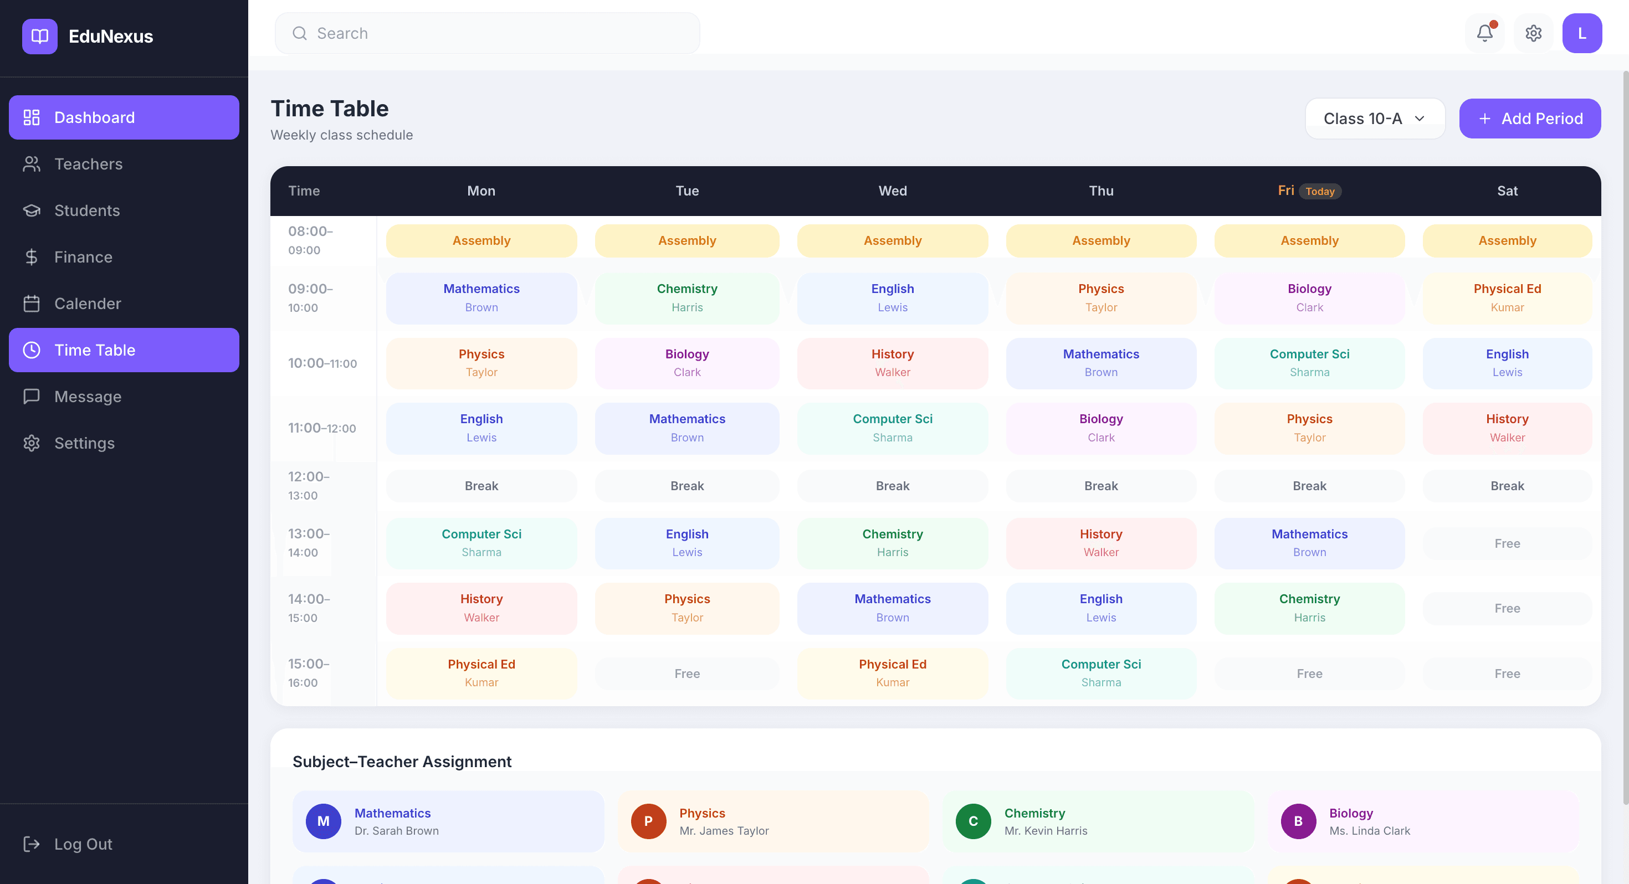
Task: Click the Biology avatar circle B
Action: click(1298, 821)
